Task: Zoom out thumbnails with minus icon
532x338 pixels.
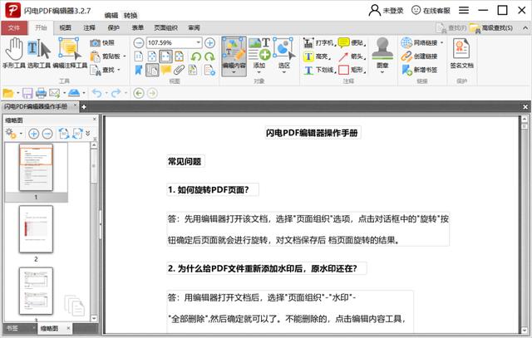Action: 47,134
